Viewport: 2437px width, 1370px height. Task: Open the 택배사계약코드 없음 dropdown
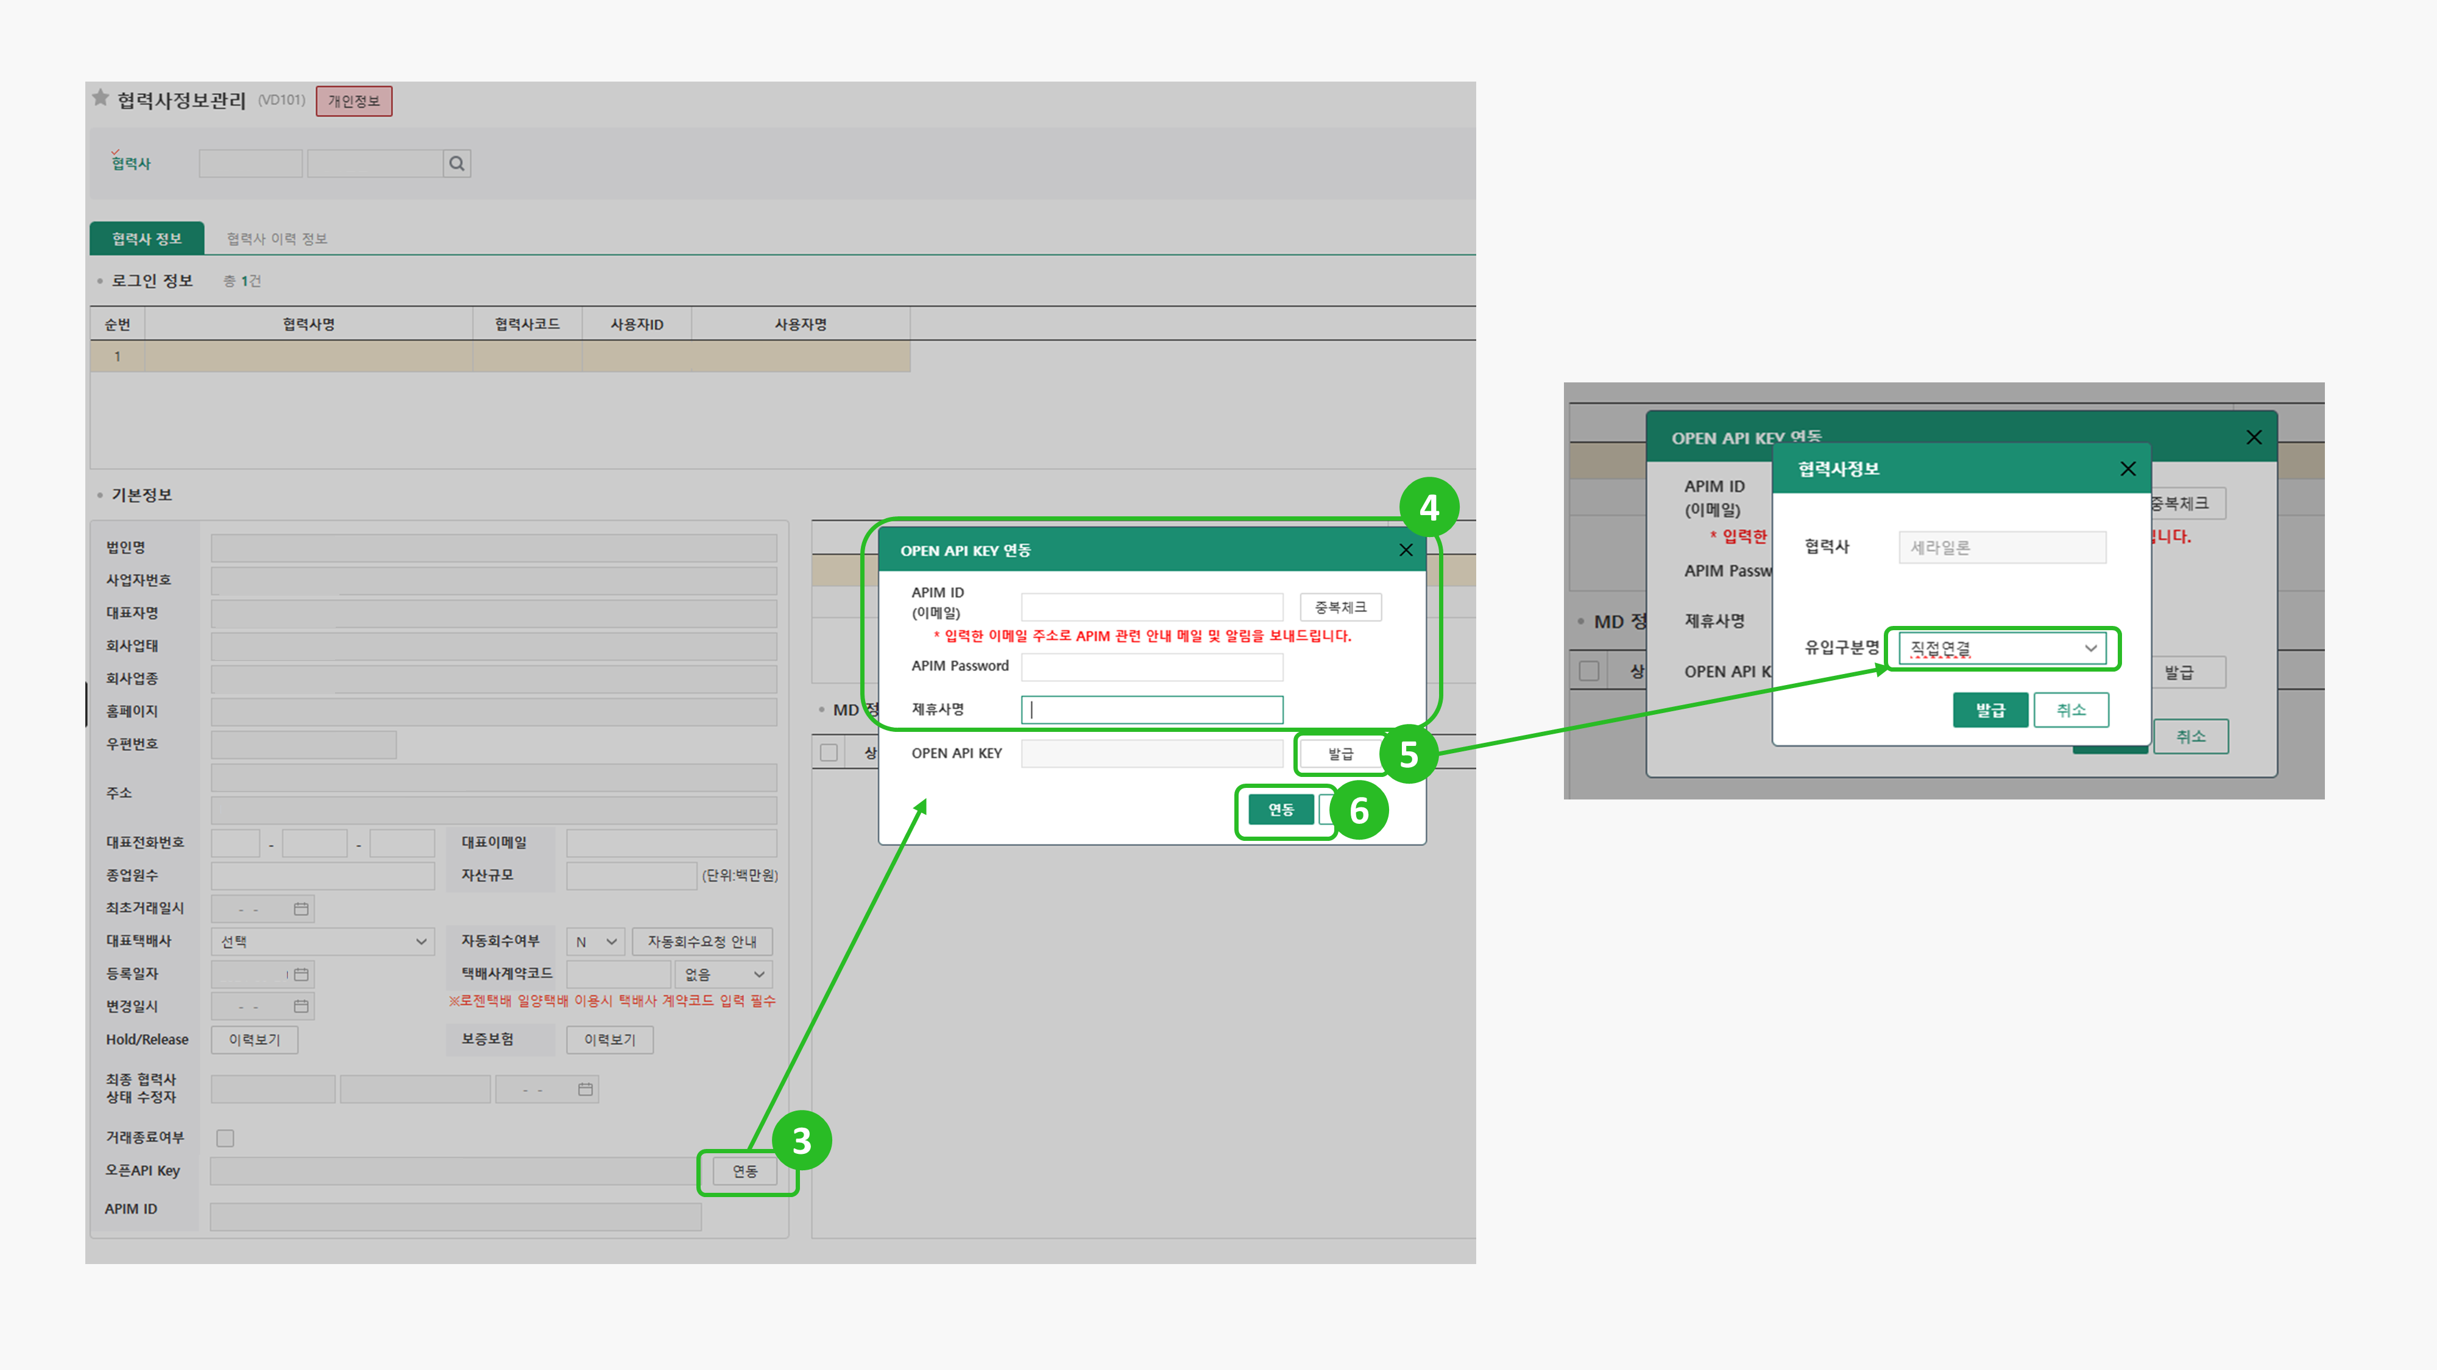point(723,974)
